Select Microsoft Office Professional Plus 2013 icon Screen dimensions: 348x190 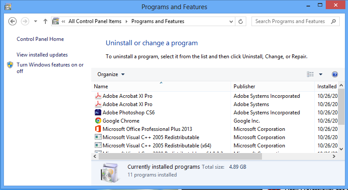click(98, 129)
